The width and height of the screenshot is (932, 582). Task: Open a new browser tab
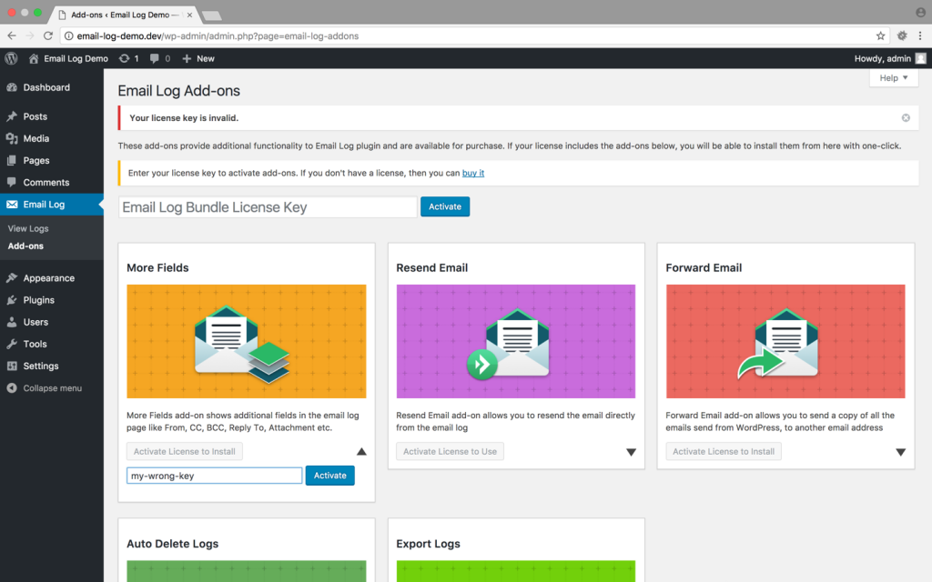pos(211,15)
